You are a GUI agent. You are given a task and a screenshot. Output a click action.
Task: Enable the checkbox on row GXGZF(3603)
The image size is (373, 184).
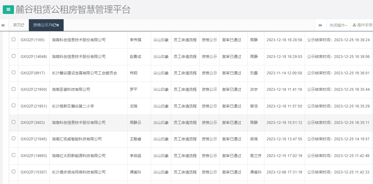(x=13, y=122)
